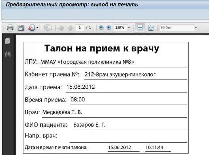Viewport: 209px width, 155px height.
Task: Go to previous page up arrow
Action: 61,28
